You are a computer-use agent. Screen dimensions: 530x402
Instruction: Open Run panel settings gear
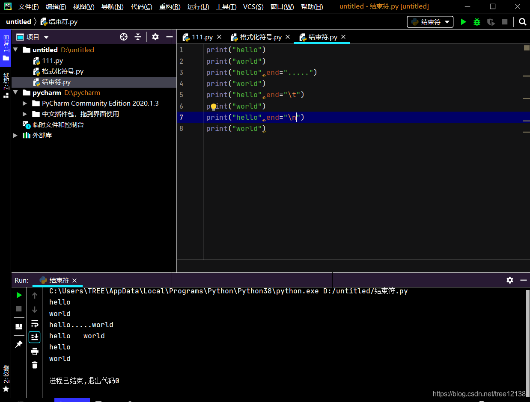[509, 280]
